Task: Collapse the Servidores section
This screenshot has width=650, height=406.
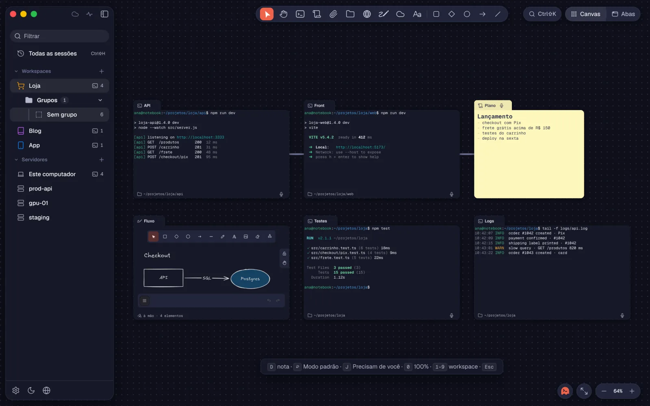Action: pos(16,160)
